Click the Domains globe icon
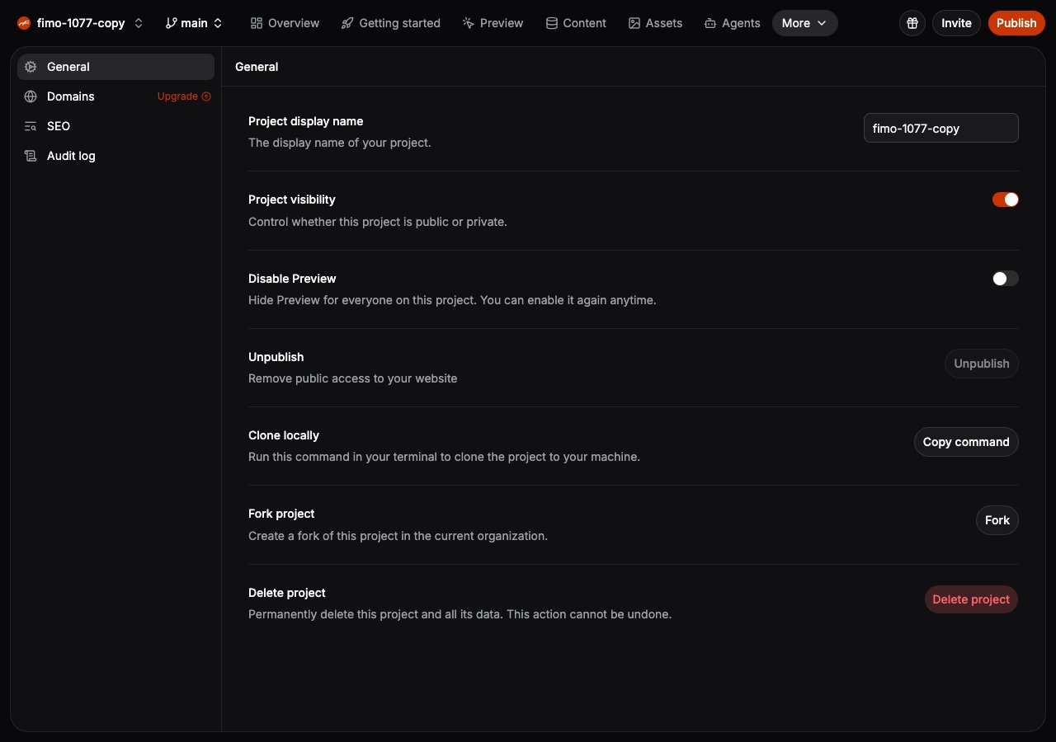The image size is (1056, 742). pos(31,96)
